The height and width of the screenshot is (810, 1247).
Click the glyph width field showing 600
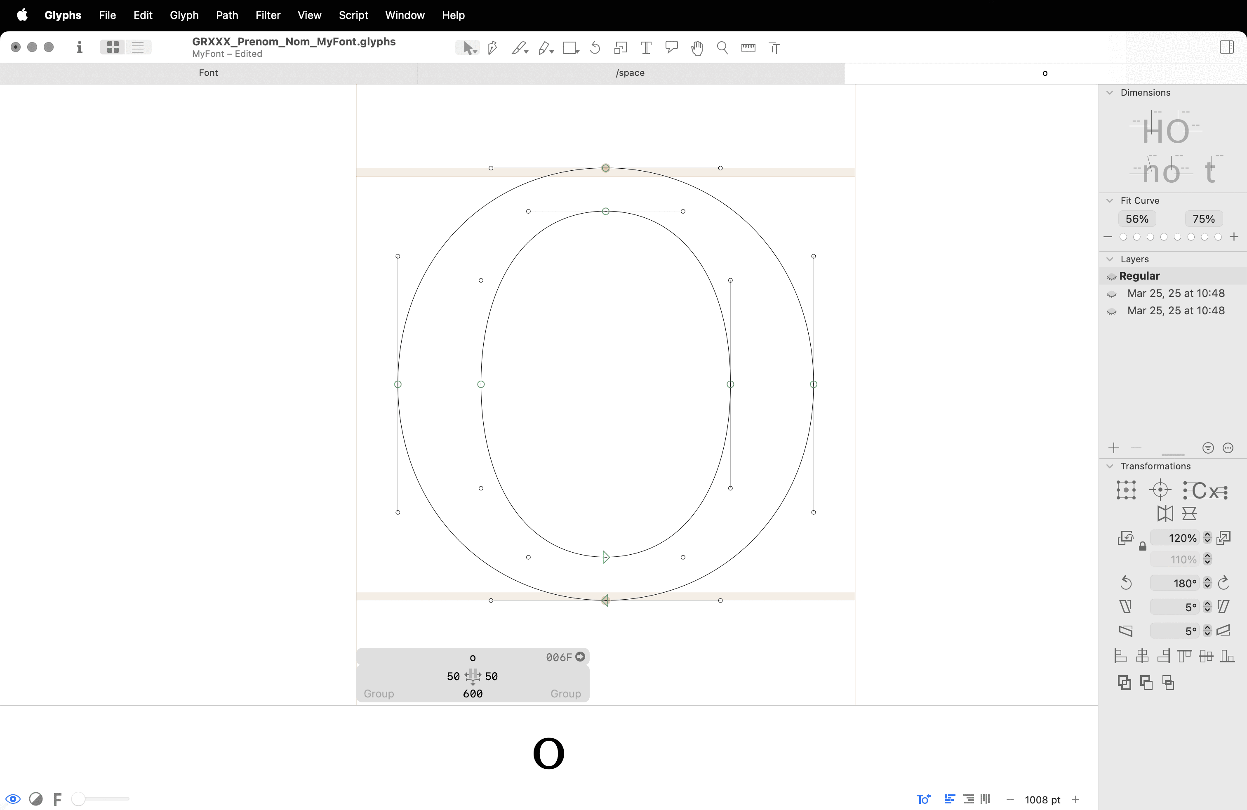pos(473,694)
